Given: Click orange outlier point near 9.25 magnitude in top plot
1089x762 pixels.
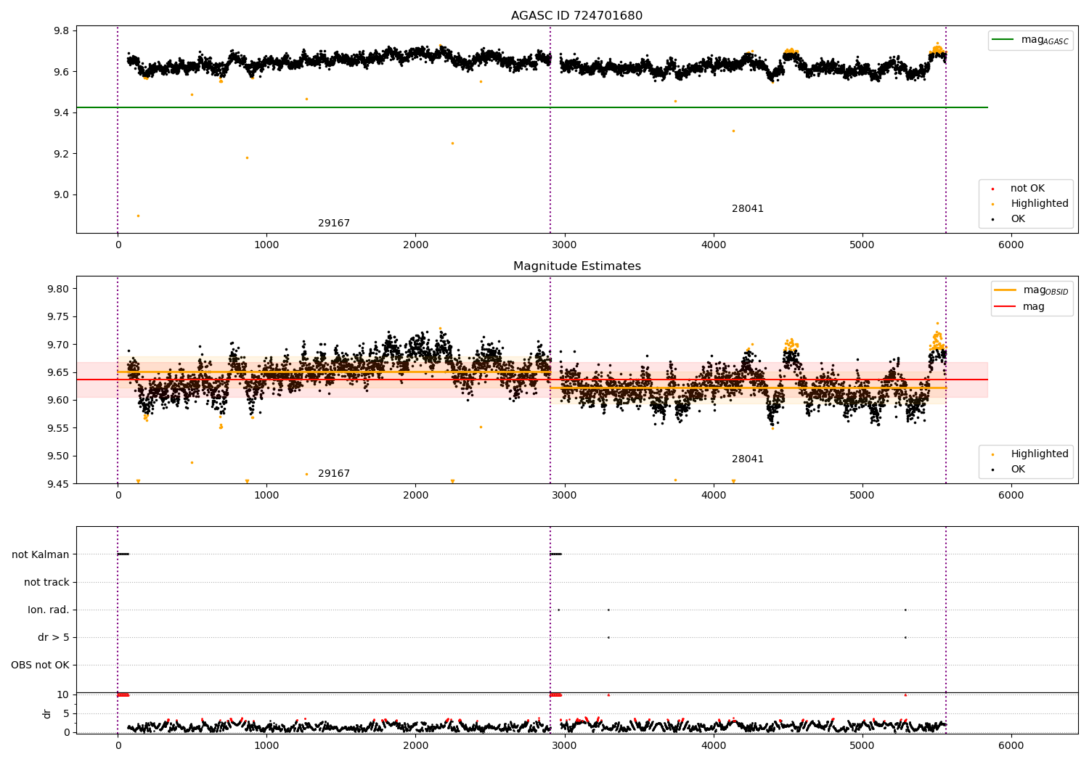Looking at the screenshot, I should 452,143.
